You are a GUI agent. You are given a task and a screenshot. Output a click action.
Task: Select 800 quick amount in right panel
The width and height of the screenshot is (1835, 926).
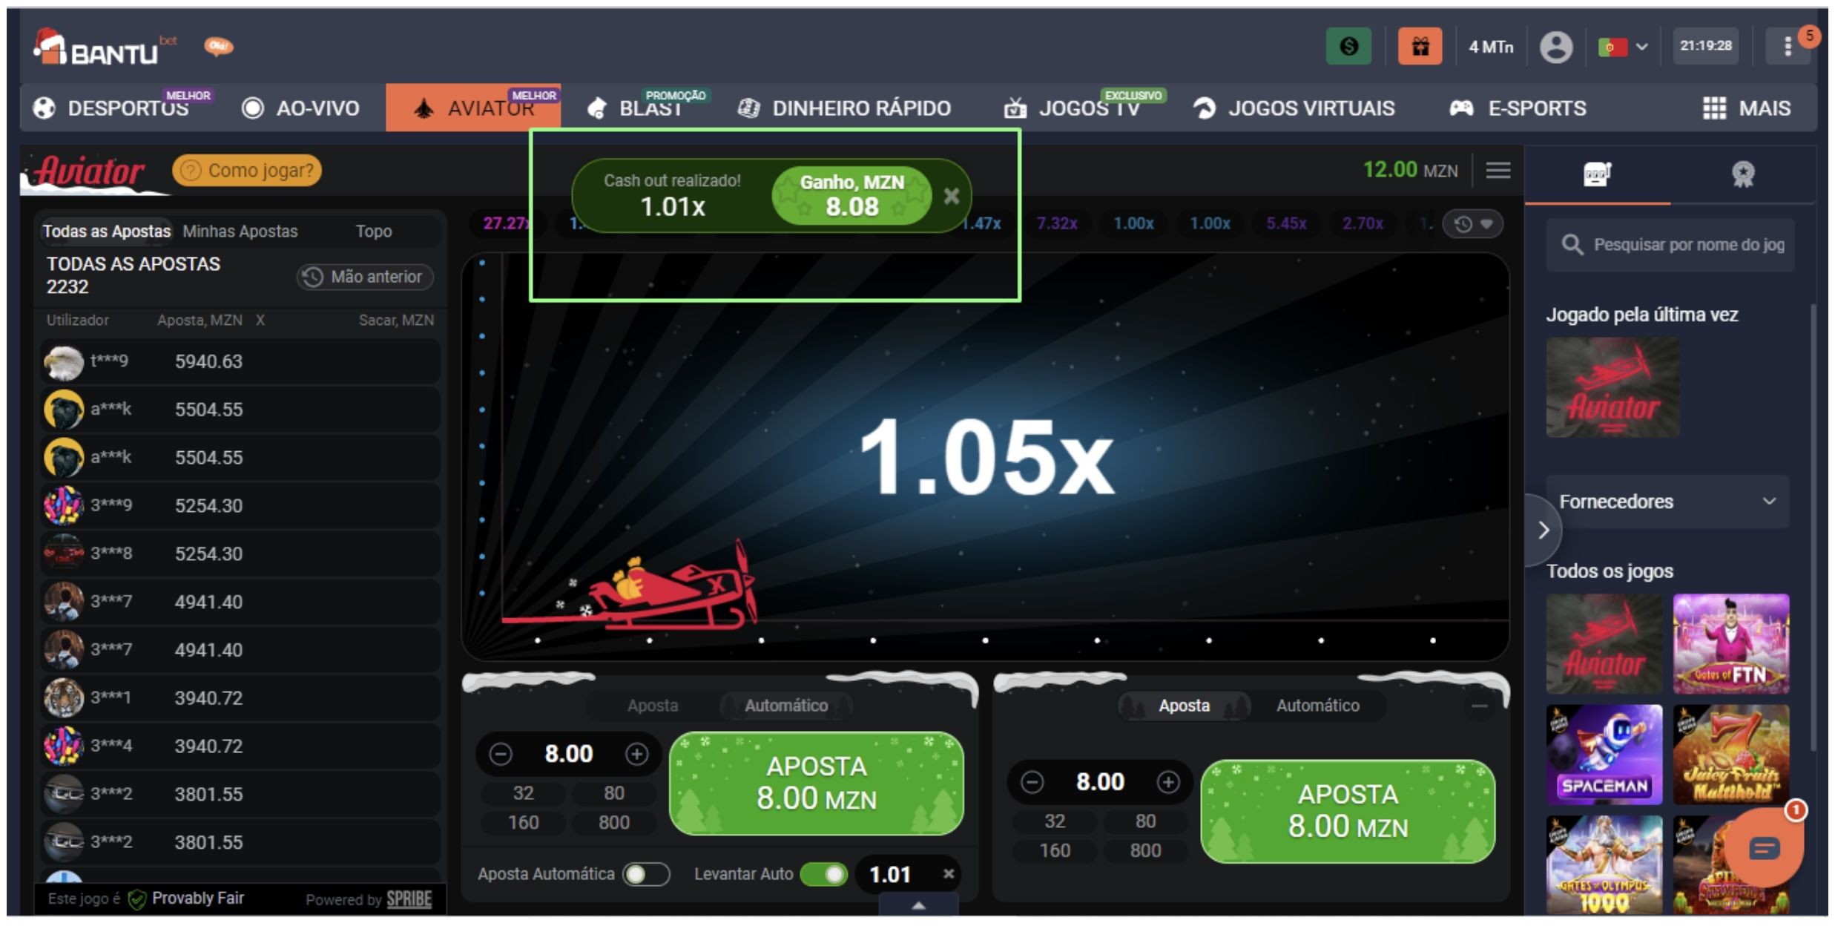point(1144,850)
